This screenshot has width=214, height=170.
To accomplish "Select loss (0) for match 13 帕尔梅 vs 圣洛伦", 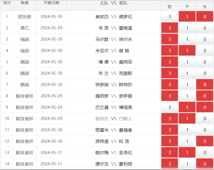I will [x=205, y=152].
